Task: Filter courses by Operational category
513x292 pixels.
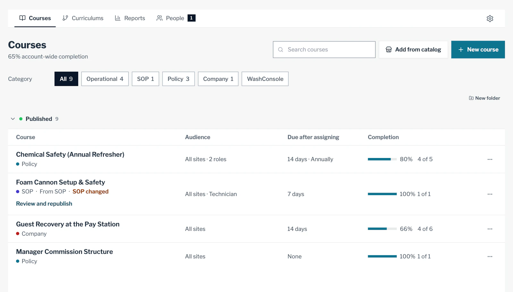Action: point(105,79)
